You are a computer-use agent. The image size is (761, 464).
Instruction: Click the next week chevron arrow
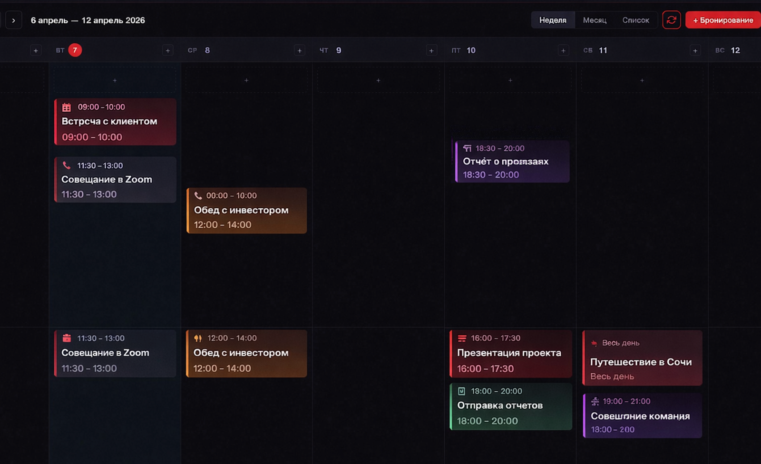pyautogui.click(x=14, y=20)
